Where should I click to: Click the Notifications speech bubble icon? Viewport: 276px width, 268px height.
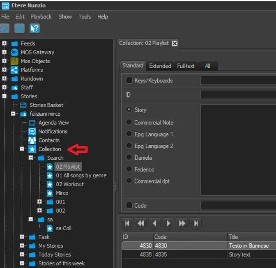pos(32,131)
